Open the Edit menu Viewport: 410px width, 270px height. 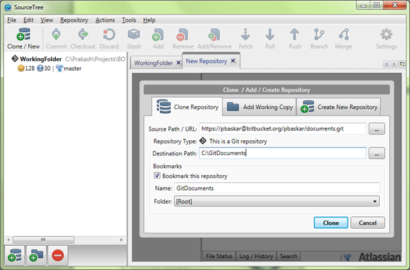[28, 20]
